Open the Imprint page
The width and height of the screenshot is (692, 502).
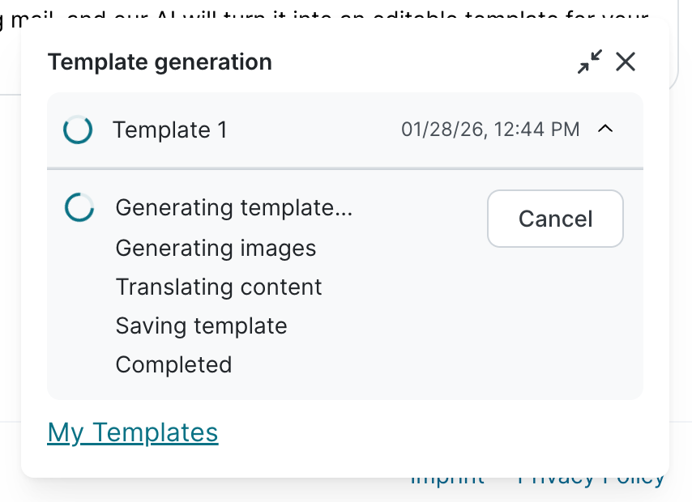click(x=446, y=476)
